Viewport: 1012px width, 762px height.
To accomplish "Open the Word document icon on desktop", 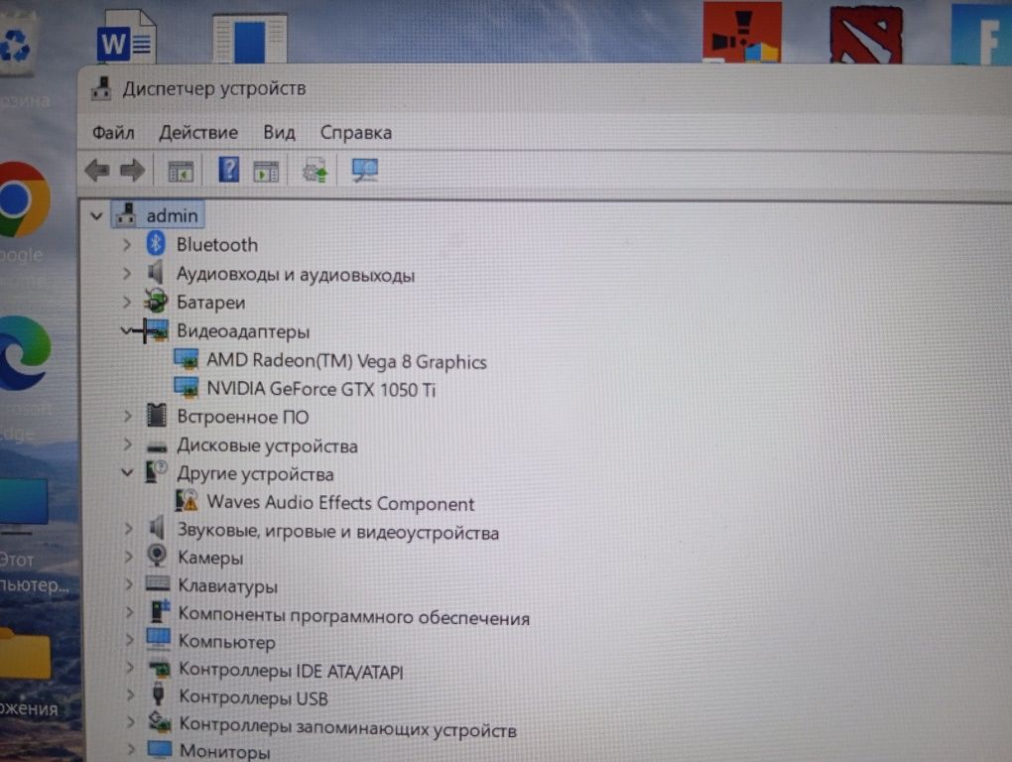I will 126,36.
